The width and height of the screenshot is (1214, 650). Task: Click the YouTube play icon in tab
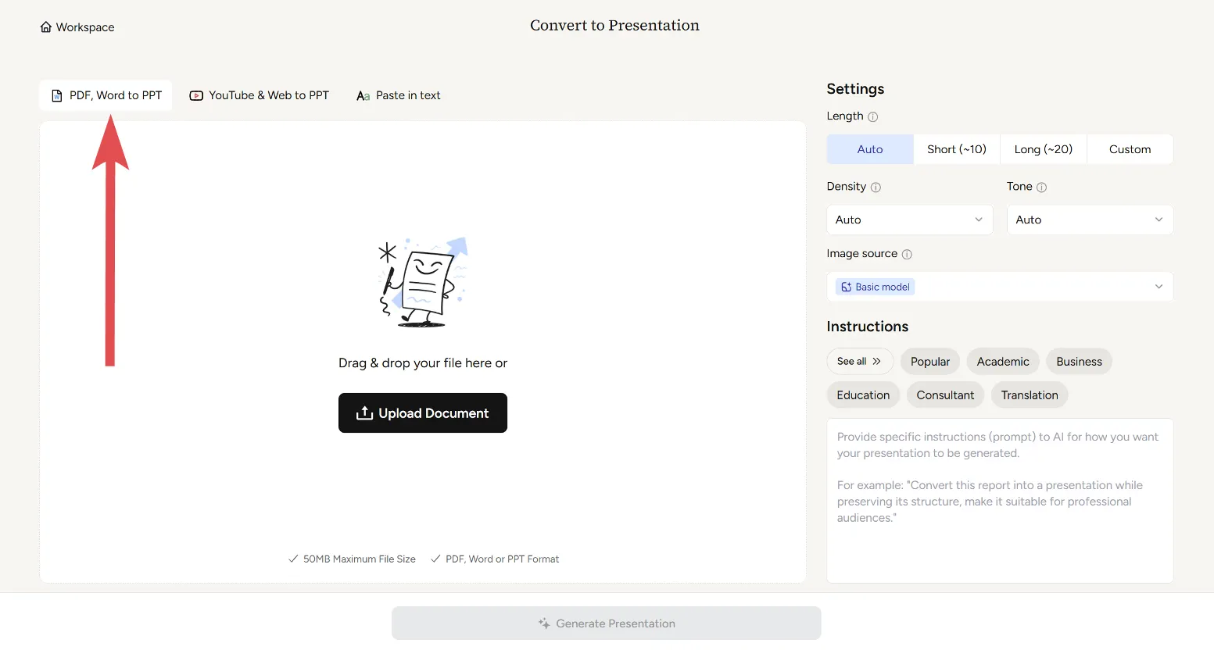(x=196, y=96)
